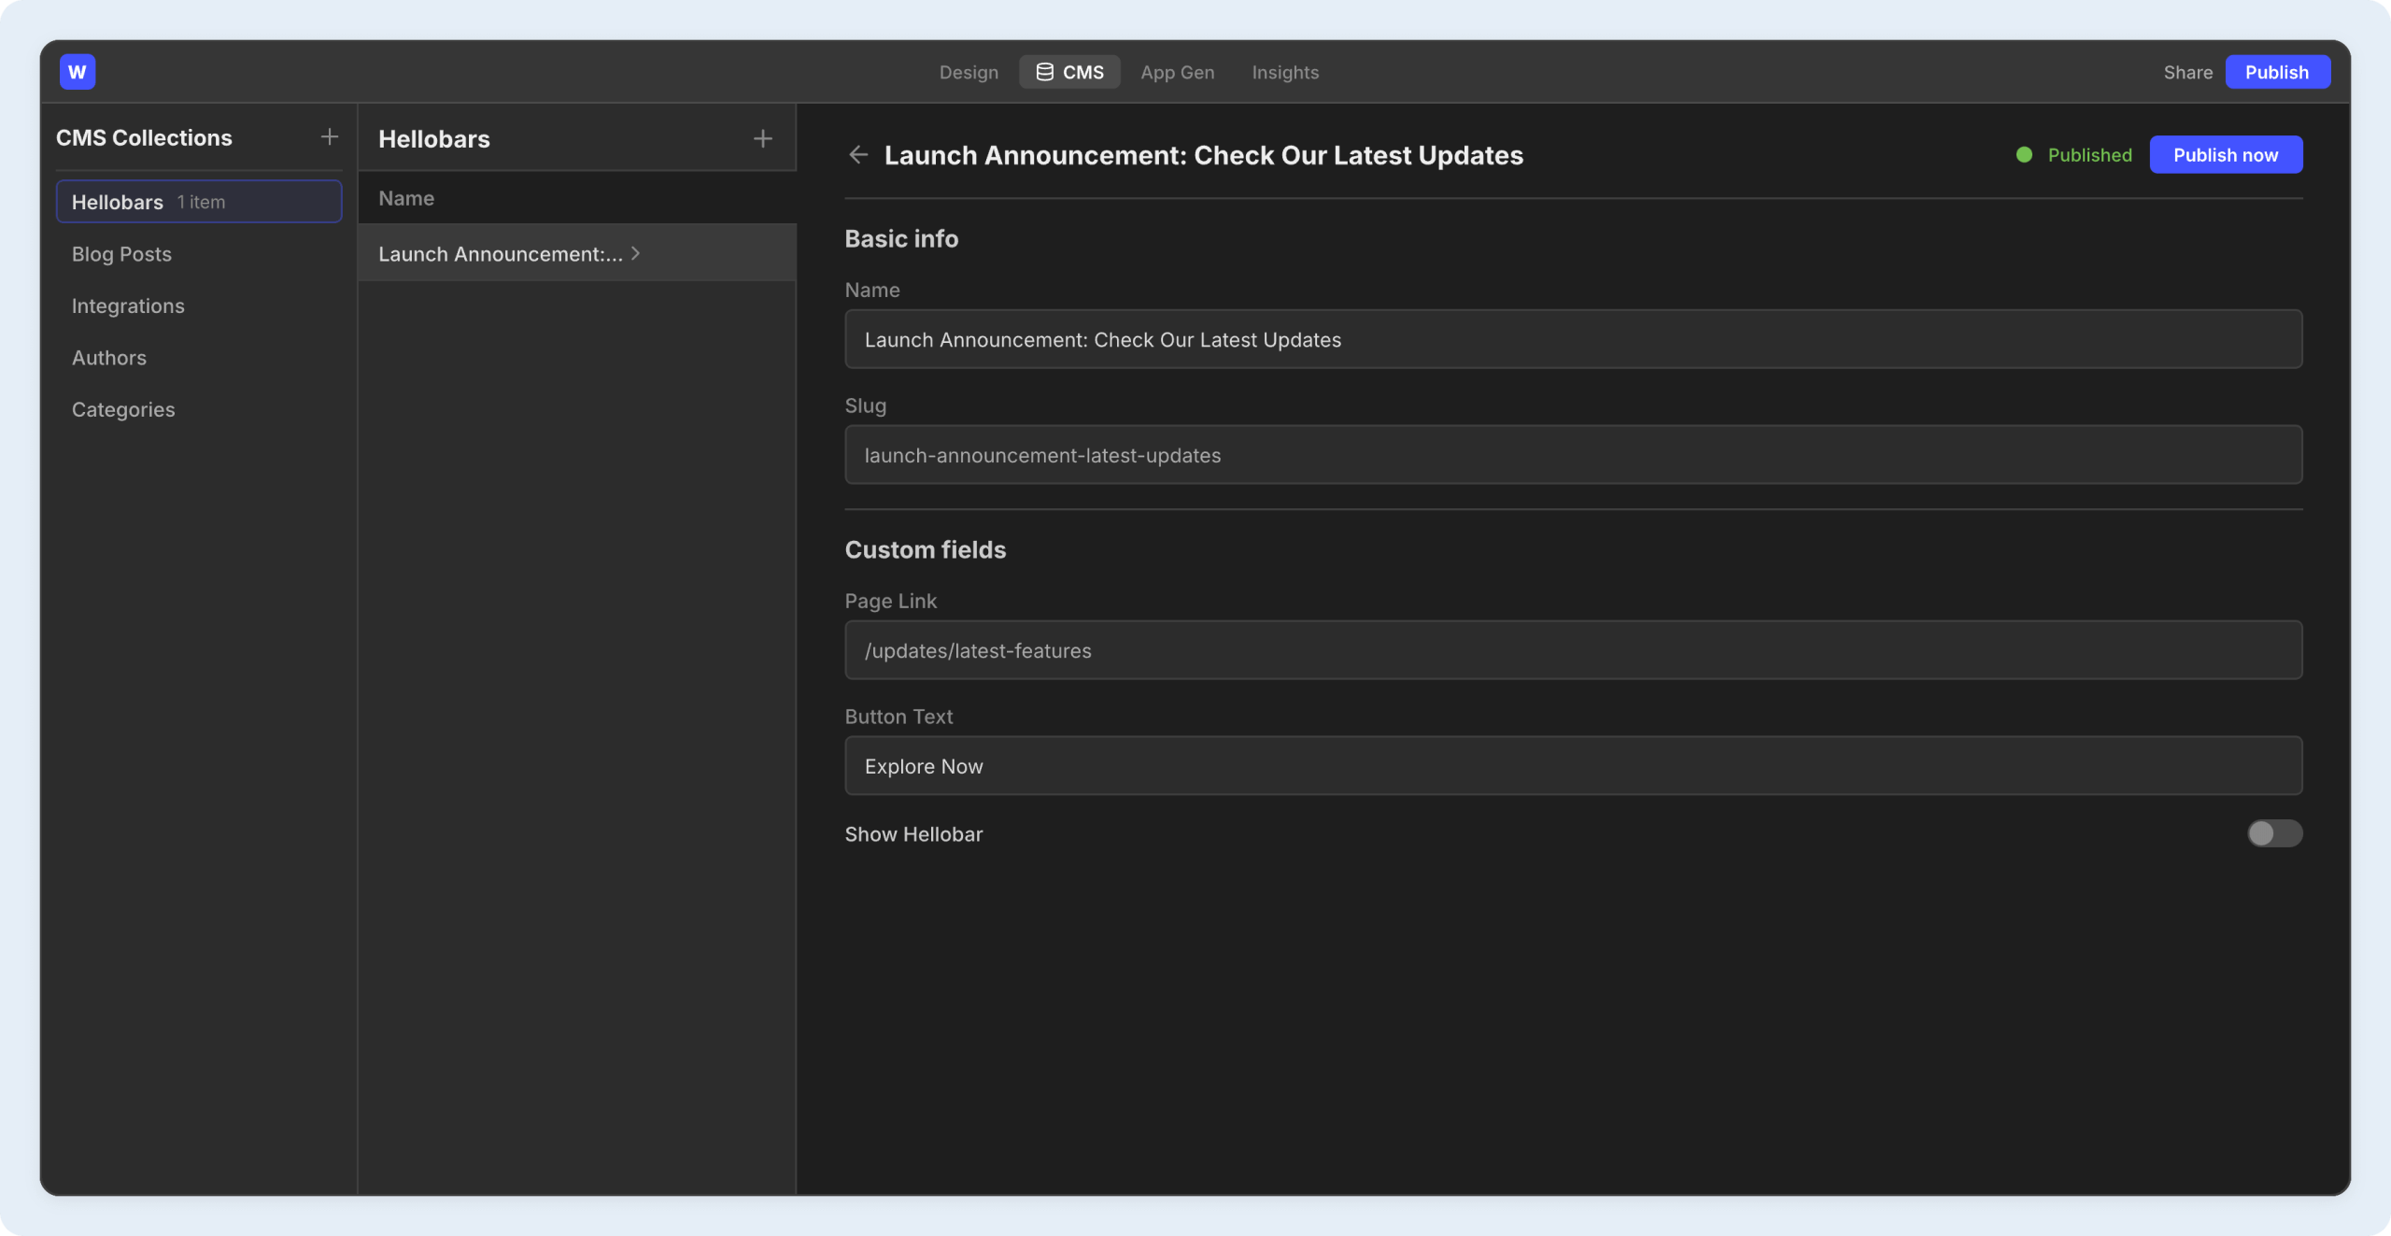This screenshot has height=1236, width=2391.
Task: Select the Authors collection
Action: [x=109, y=357]
